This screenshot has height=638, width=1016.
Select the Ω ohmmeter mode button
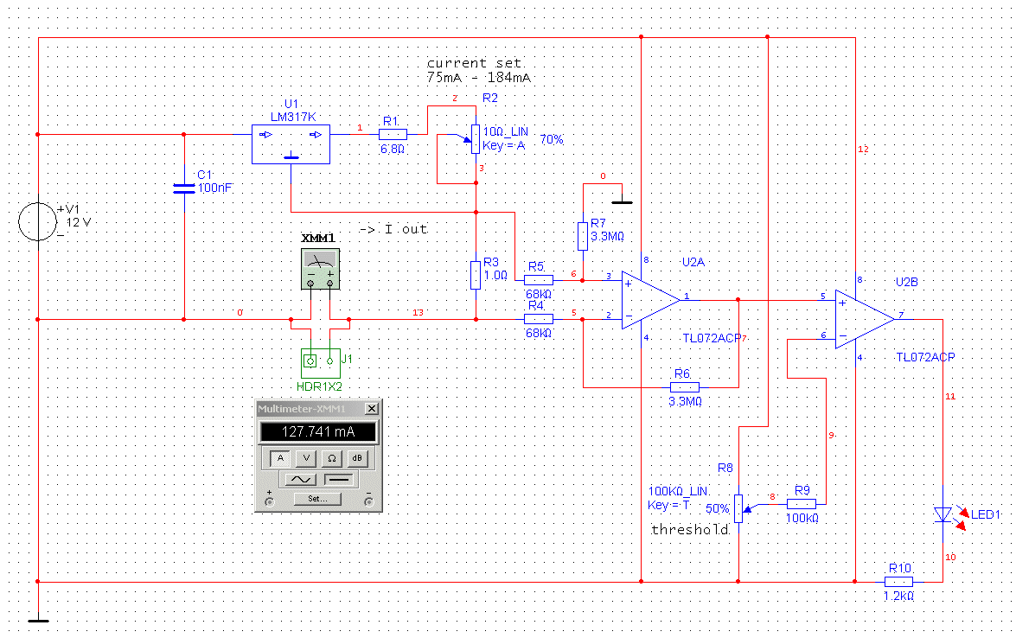pyautogui.click(x=331, y=458)
